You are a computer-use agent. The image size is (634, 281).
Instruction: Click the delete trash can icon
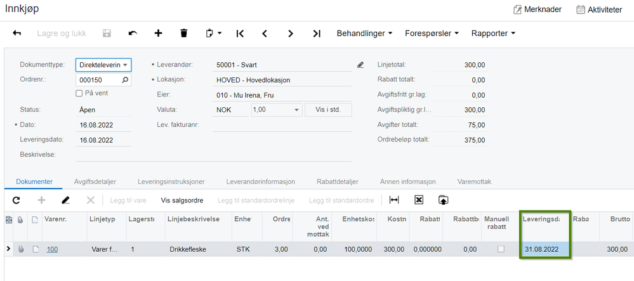tap(184, 33)
